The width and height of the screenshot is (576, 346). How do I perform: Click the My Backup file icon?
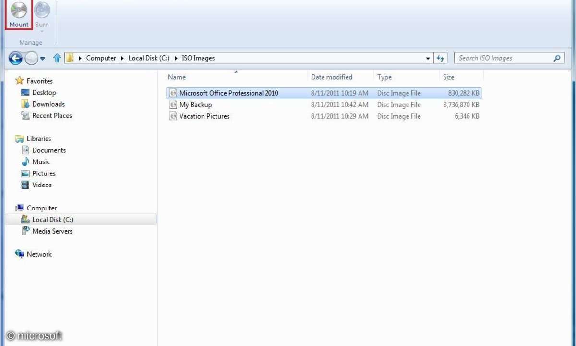[x=173, y=105]
